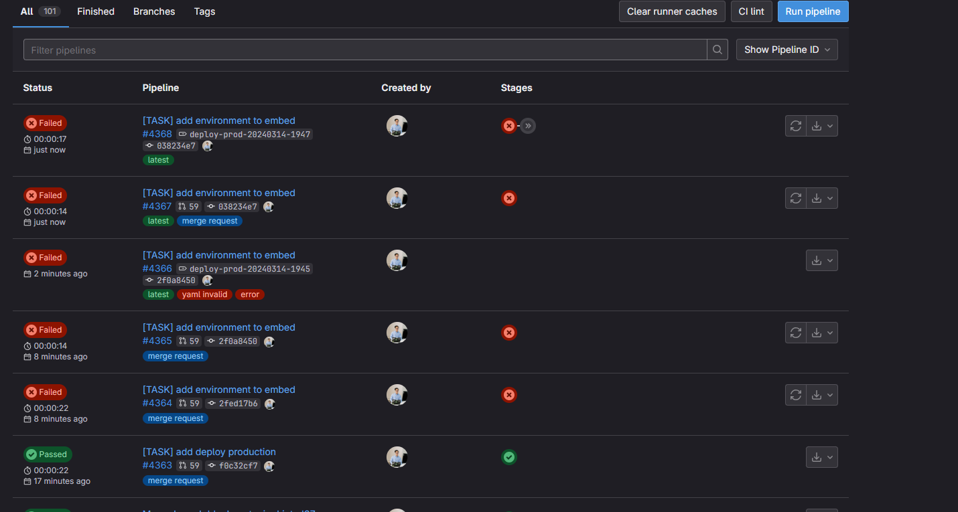
Task: Open Show Pipeline ID dropdown
Action: pyautogui.click(x=786, y=50)
